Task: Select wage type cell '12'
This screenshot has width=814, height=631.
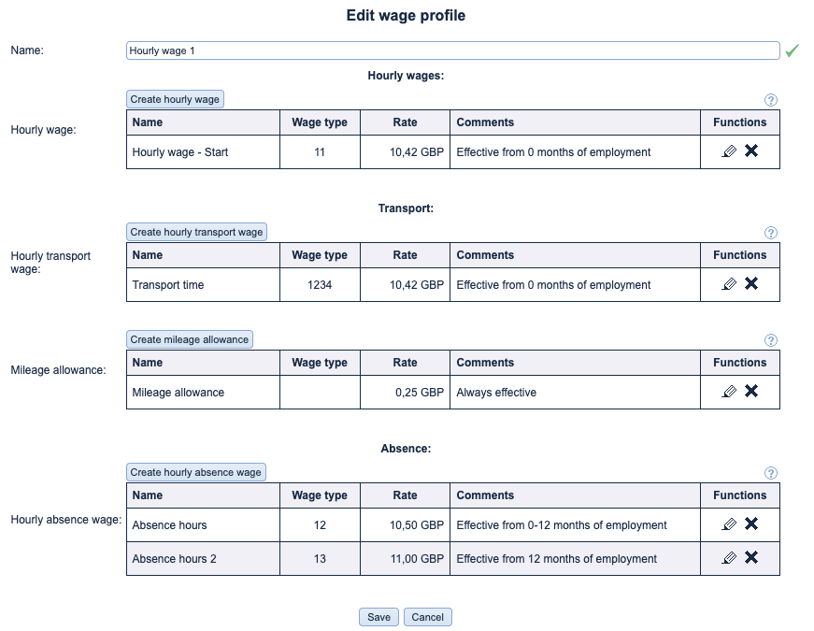Action: 320,525
